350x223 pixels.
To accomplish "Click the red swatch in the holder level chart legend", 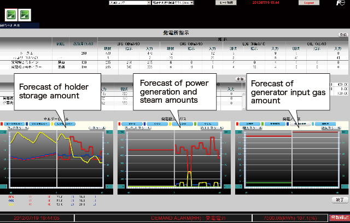I will coord(2,124).
